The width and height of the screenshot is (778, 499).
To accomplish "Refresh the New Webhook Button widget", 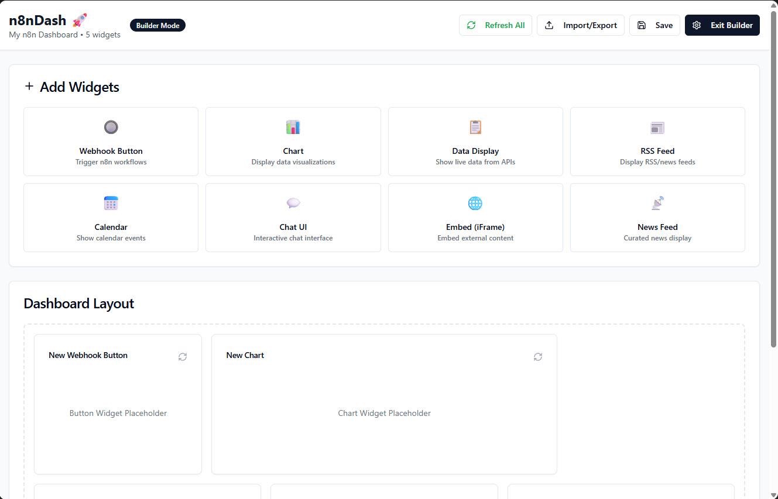I will tap(182, 357).
